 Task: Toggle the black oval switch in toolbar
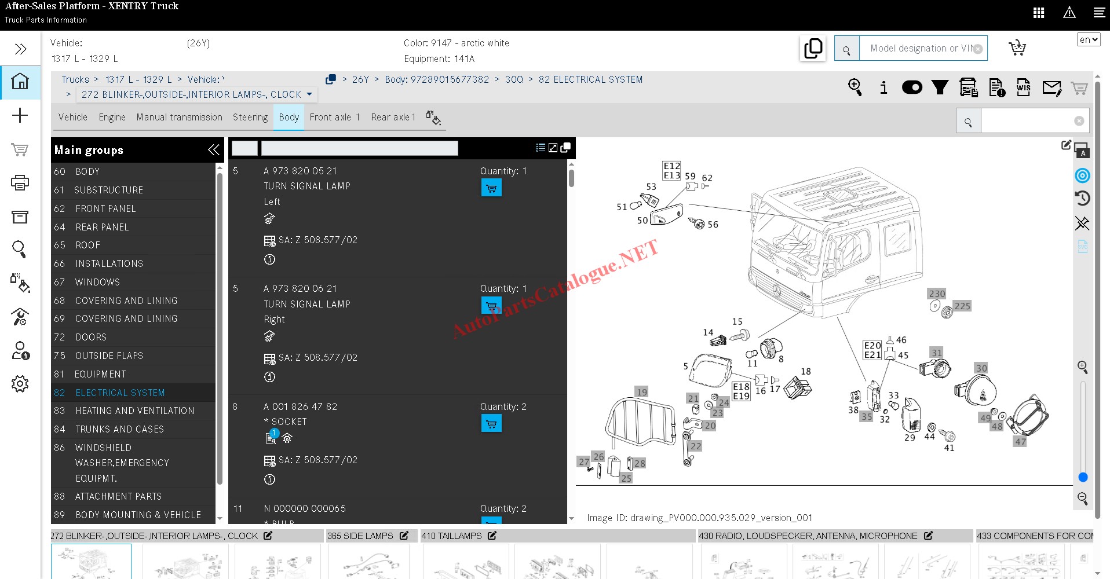[912, 87]
